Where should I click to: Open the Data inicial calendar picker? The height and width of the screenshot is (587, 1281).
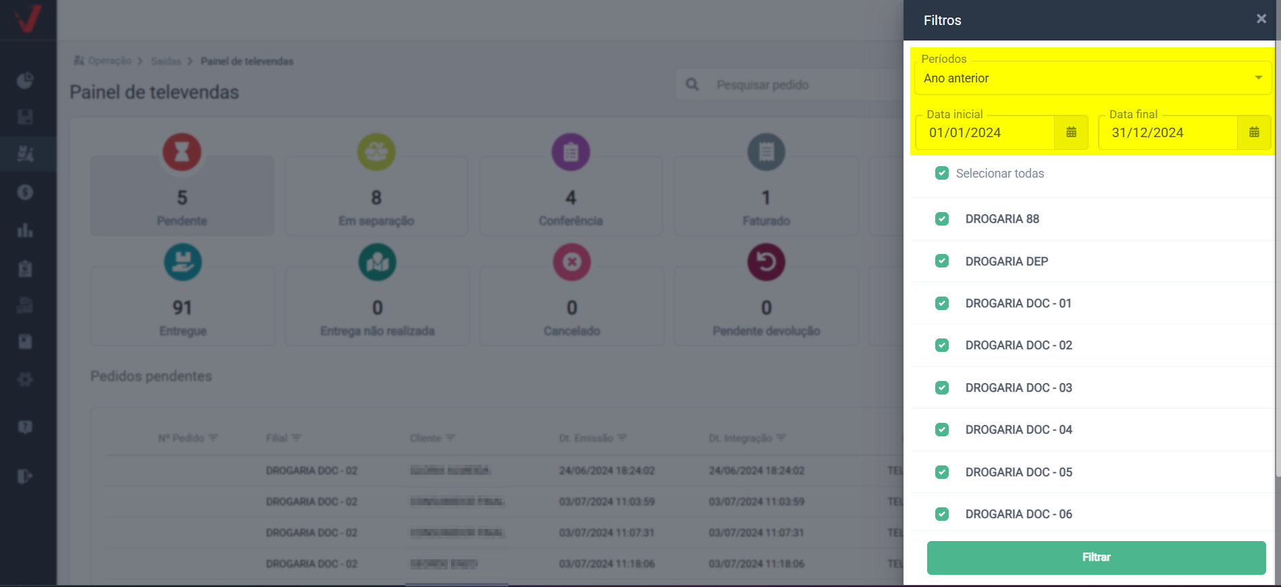(x=1071, y=132)
